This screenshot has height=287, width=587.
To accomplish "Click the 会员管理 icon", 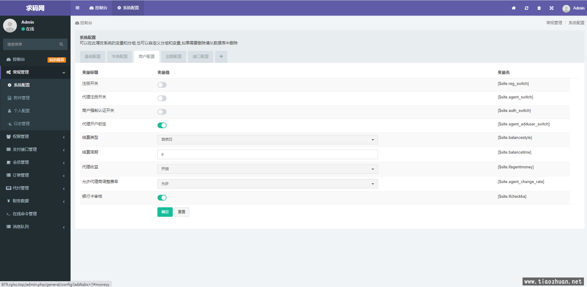I will (x=9, y=163).
